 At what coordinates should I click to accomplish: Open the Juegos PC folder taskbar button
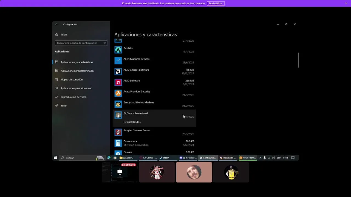(x=128, y=158)
